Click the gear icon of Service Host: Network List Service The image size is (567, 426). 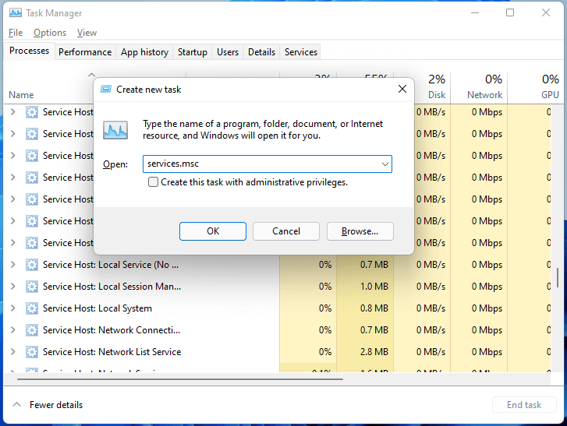32,352
